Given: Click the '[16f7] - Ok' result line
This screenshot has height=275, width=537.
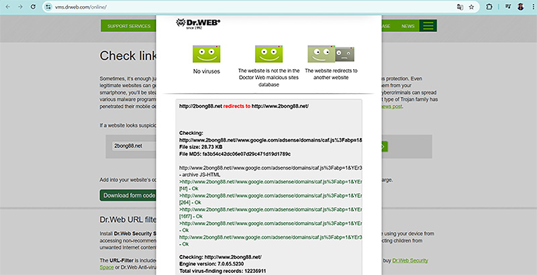Looking at the screenshot, I should pos(191,217).
